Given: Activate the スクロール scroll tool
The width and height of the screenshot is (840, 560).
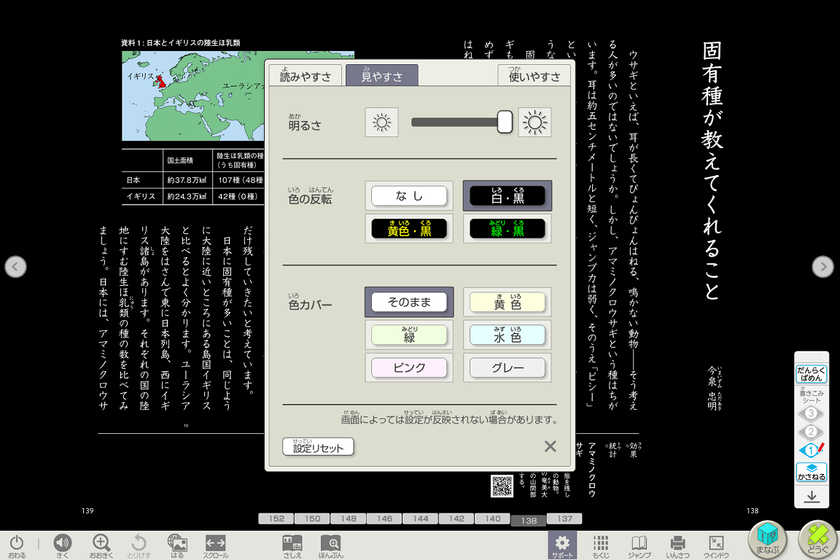Looking at the screenshot, I should coord(215,545).
